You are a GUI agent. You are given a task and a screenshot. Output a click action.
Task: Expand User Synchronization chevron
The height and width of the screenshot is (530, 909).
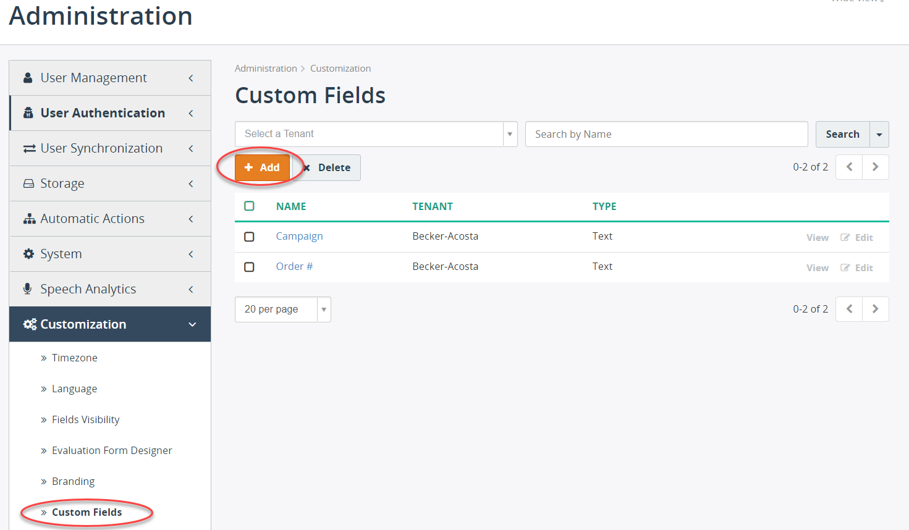[x=191, y=148]
